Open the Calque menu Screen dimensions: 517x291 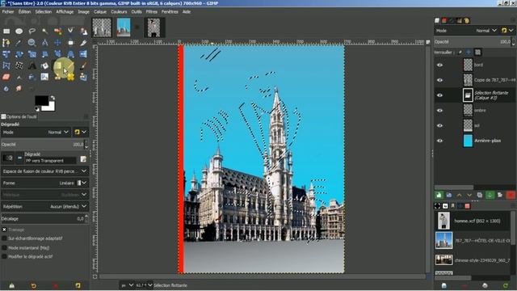tap(100, 11)
